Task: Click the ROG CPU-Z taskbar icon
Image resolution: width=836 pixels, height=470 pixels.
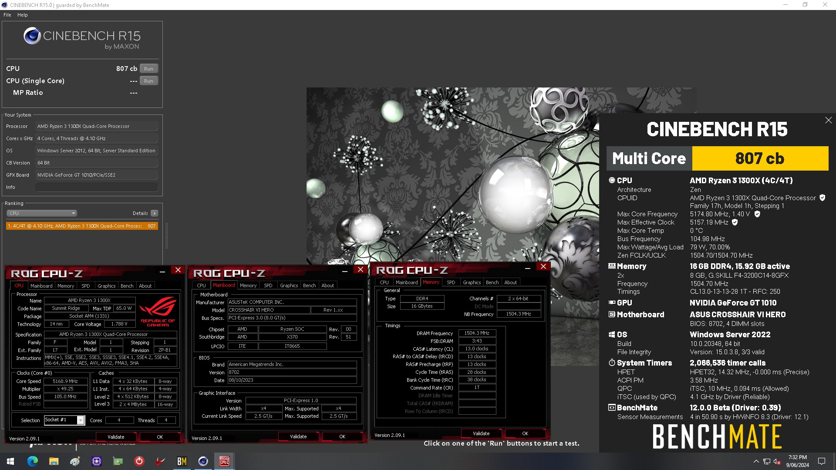Action: coord(224,461)
